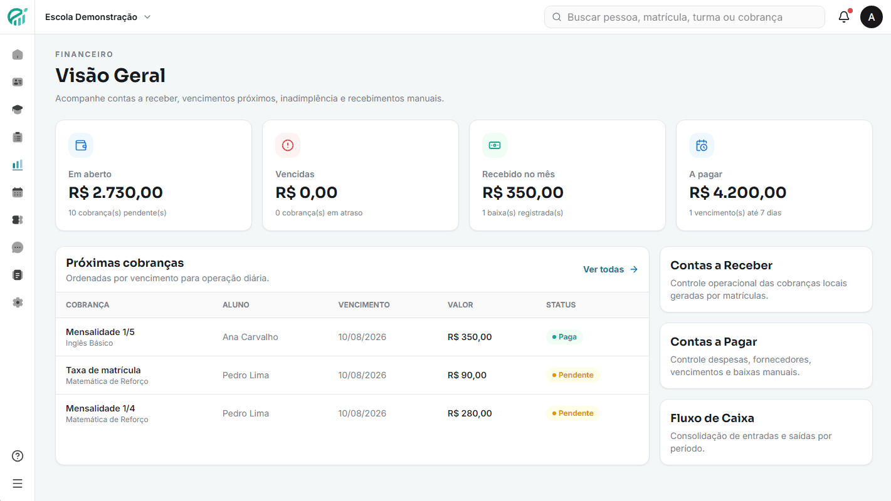Screen dimensions: 891x501
Task: Click Pedro Lima in Taxa de matrícula row
Action: click(246, 375)
